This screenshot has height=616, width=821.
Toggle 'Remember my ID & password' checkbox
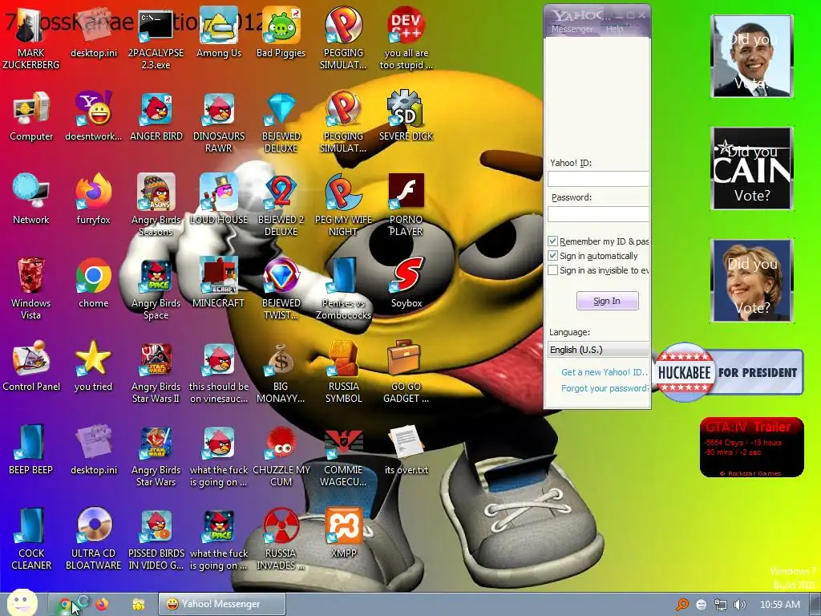[552, 241]
